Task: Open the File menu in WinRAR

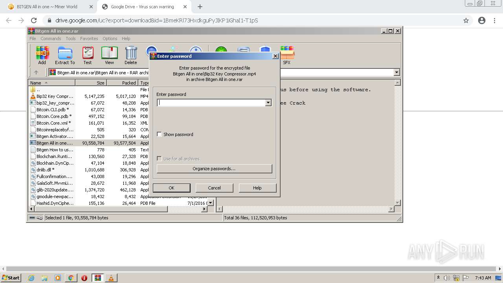Action: 33,39
